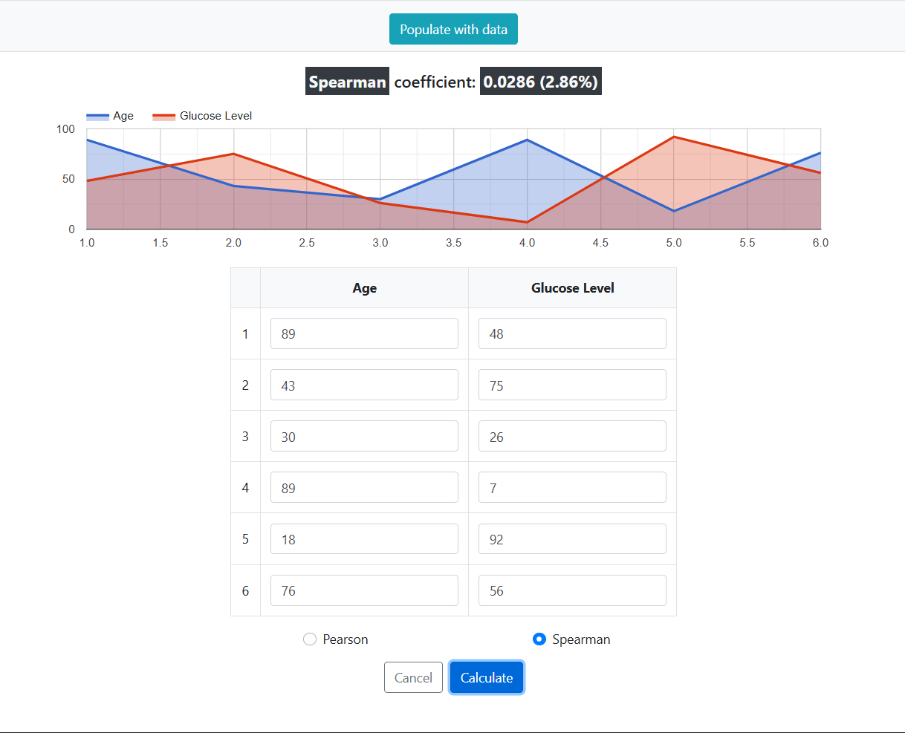This screenshot has height=733, width=905.
Task: Click Glucose Level field showing 48
Action: tap(572, 333)
